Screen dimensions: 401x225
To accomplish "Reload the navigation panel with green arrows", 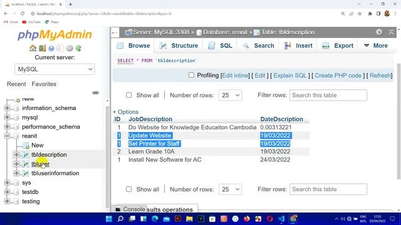I will click(x=78, y=48).
